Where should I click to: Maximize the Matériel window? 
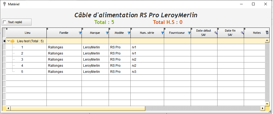click(253, 4)
